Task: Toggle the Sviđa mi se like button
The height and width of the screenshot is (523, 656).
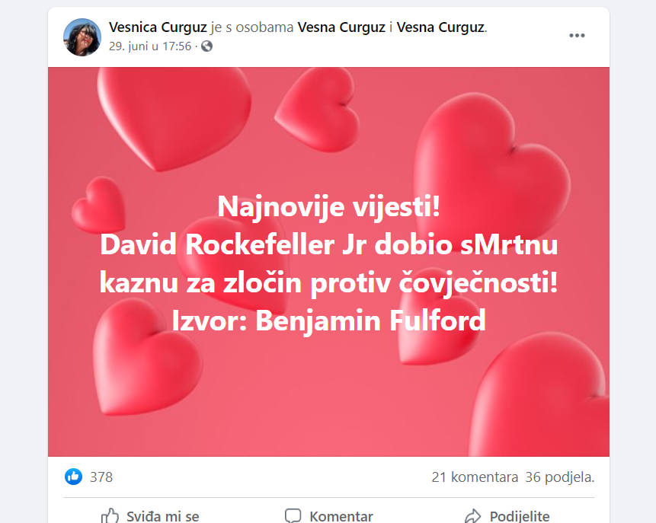Action: click(x=151, y=516)
